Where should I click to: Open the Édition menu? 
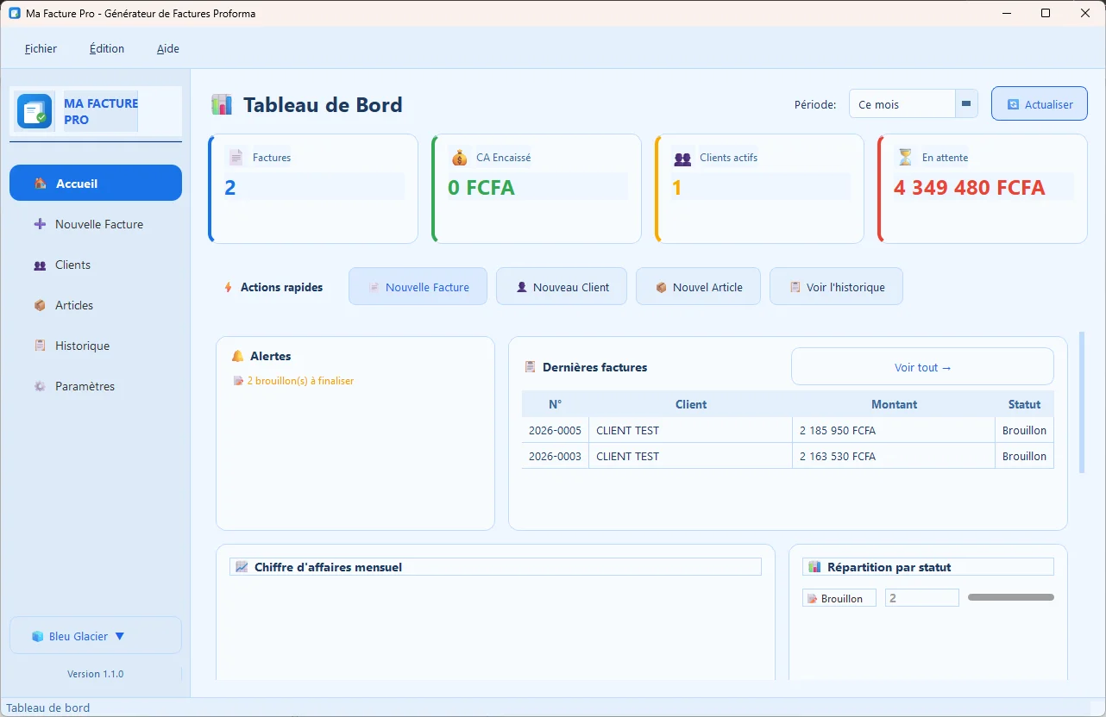point(106,48)
